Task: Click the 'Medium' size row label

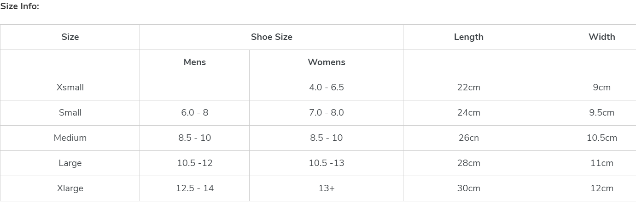Action: pos(70,138)
